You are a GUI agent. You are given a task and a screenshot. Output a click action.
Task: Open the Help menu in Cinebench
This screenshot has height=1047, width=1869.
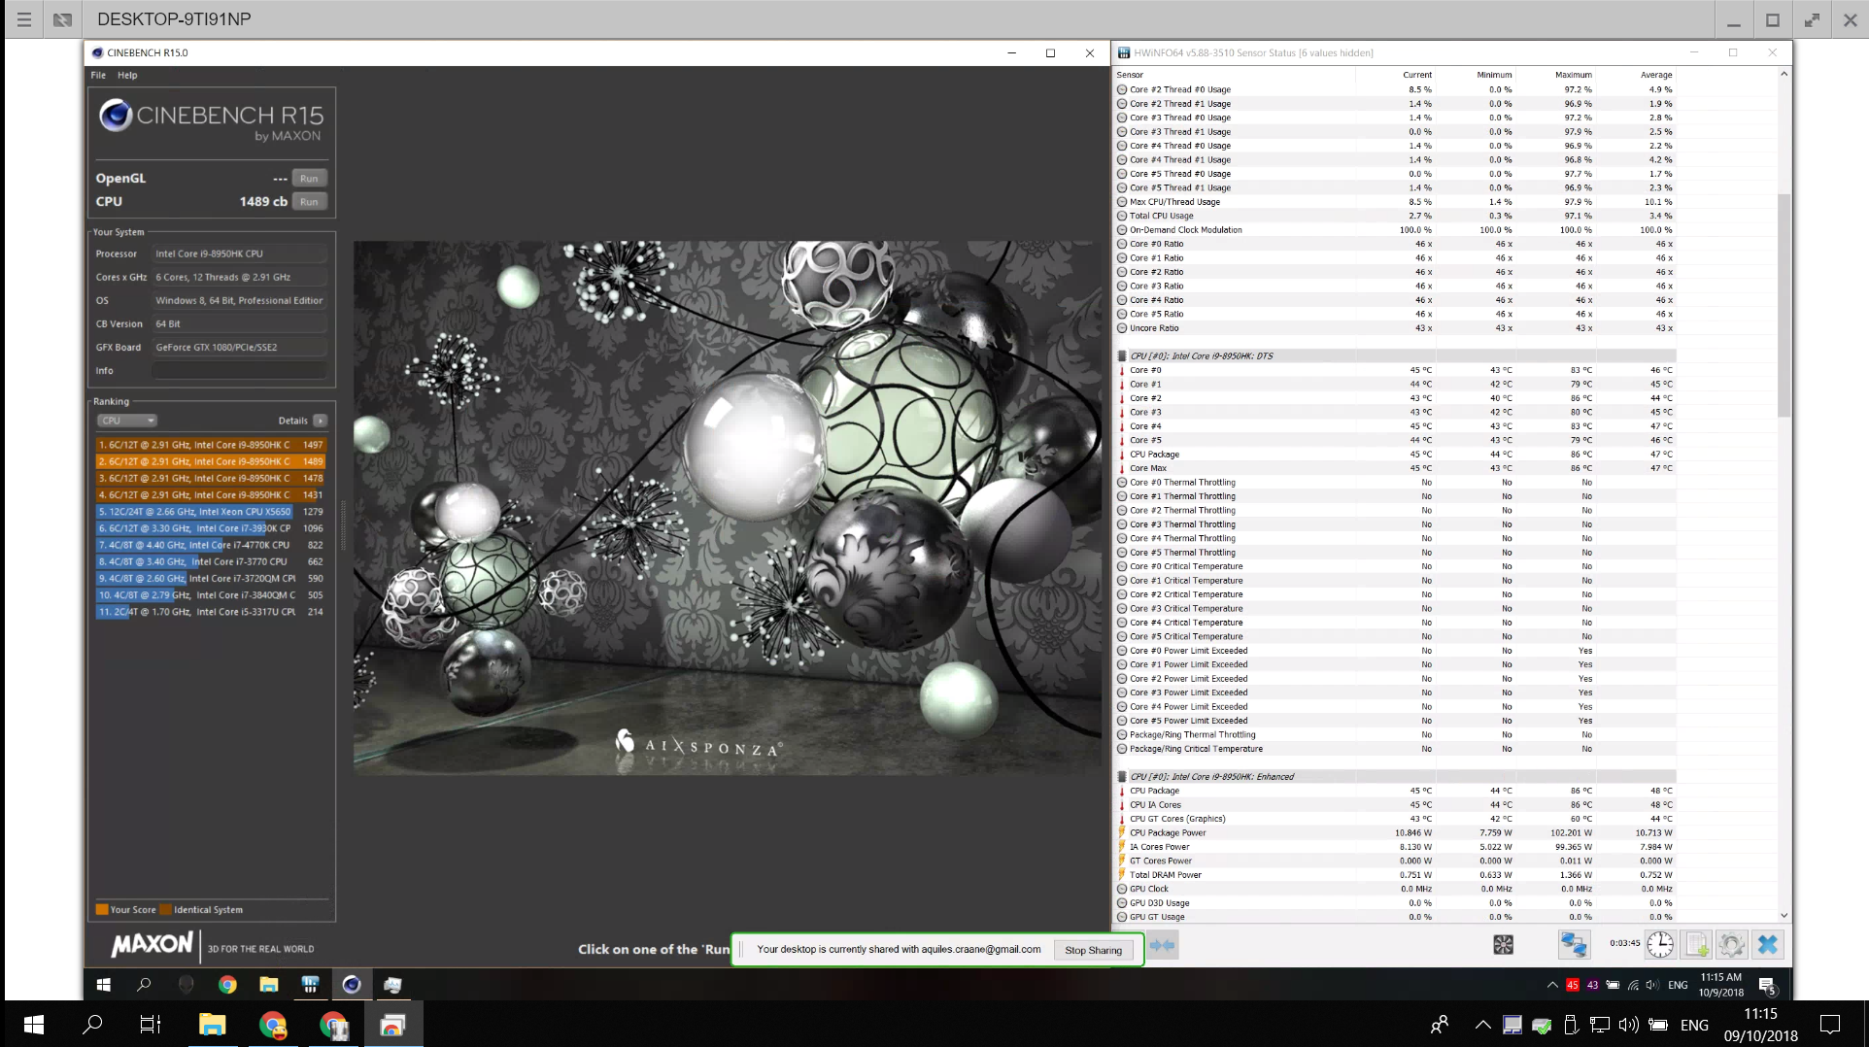click(127, 75)
